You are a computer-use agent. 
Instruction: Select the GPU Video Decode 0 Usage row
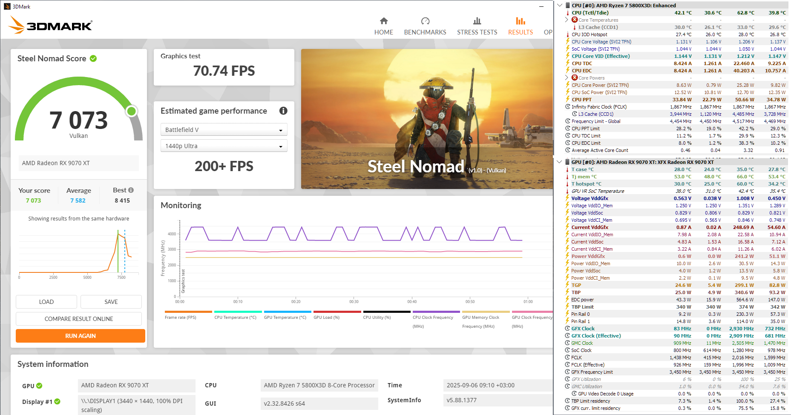point(675,394)
